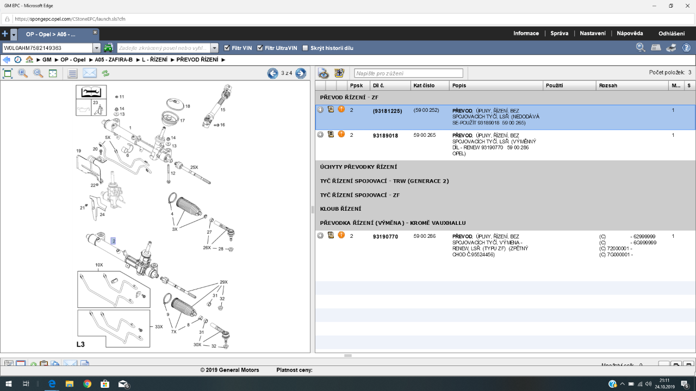Screen dimensions: 696x391
Task: Click the envelope icon above the diagram
Action: pyautogui.click(x=90, y=73)
